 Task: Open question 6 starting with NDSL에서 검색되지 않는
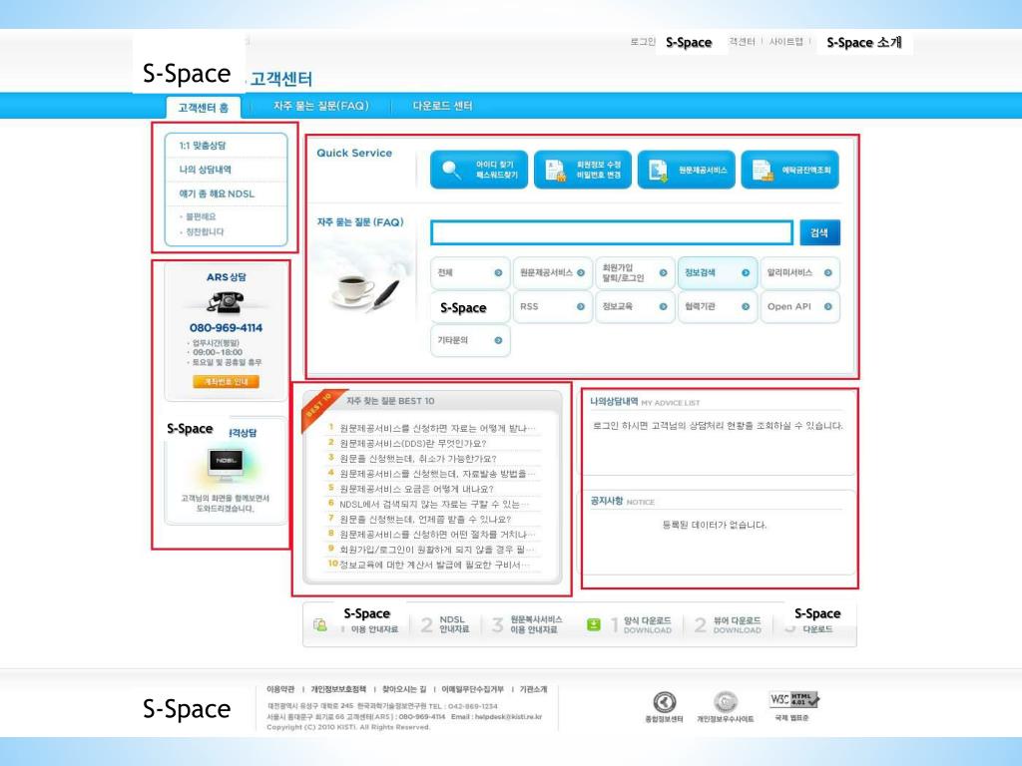coord(434,504)
